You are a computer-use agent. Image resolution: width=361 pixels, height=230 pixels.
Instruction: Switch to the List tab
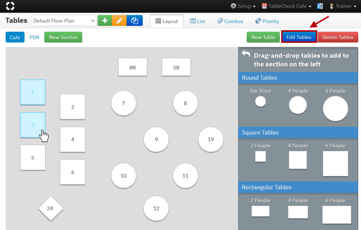(x=197, y=21)
